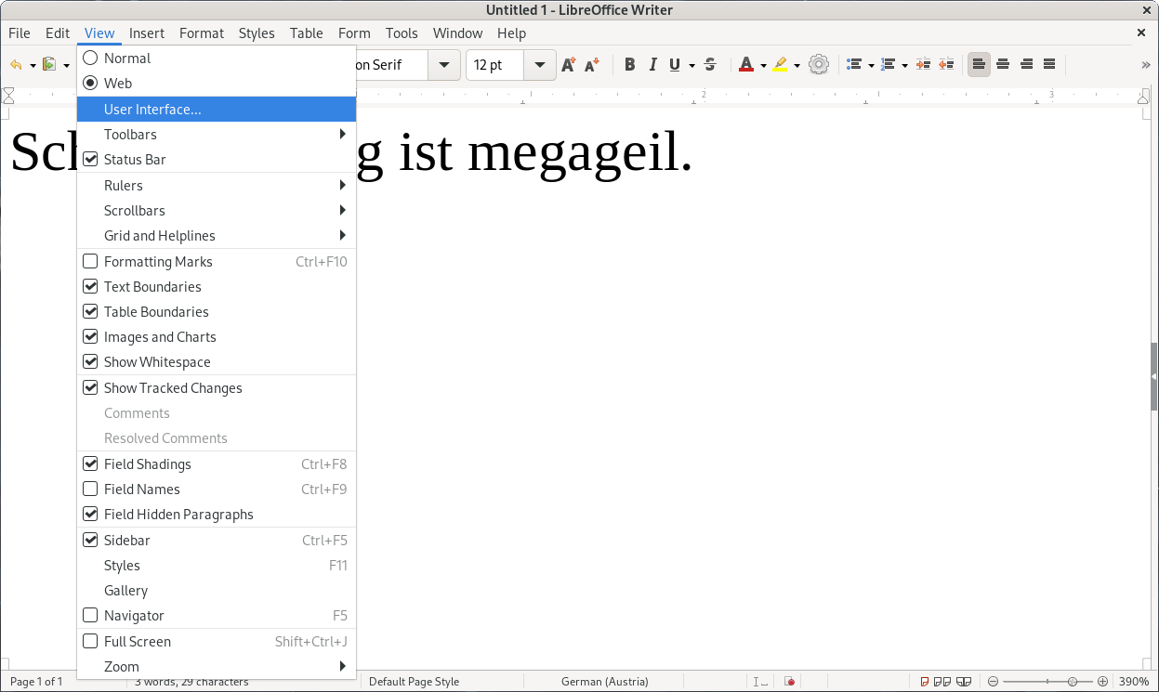Uncheck Text Boundaries in the View menu
The image size is (1159, 692).
coord(90,287)
